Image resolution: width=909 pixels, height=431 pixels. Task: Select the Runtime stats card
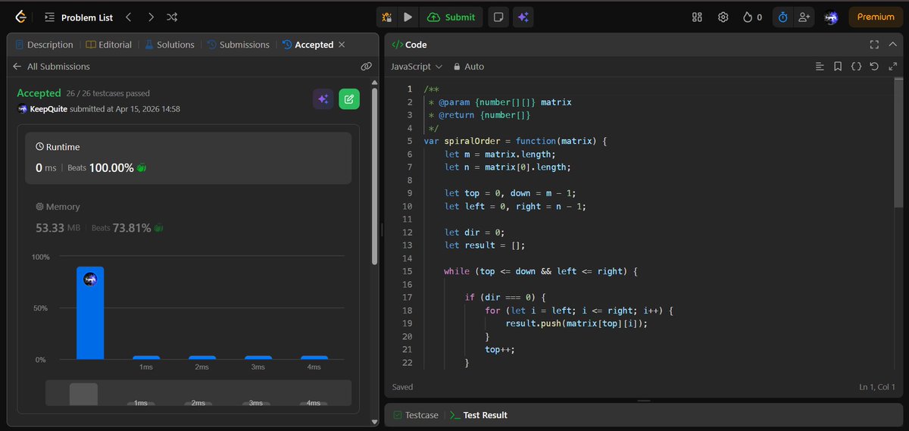(x=188, y=158)
